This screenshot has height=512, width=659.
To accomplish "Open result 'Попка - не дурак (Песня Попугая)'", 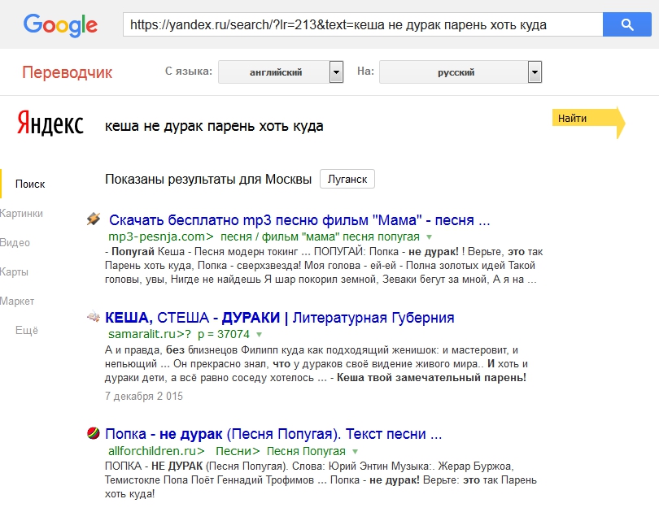I will coord(273,434).
